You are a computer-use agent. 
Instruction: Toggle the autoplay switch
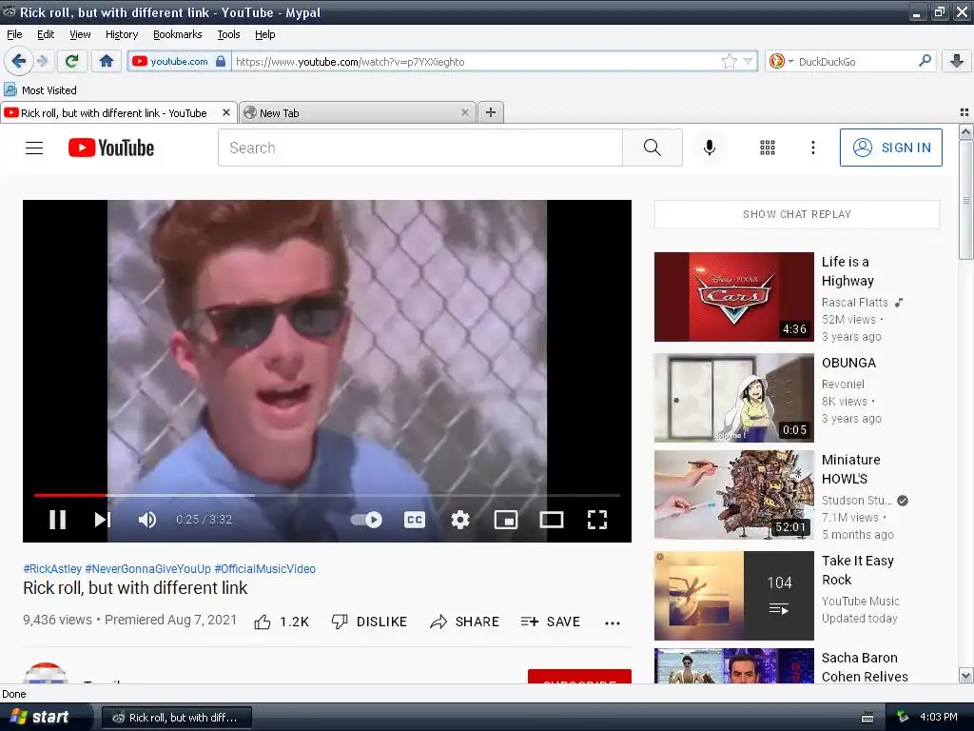tap(366, 519)
